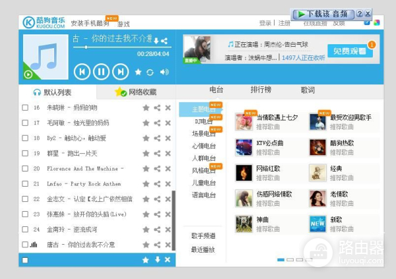Click the playlist vertical scrollbar
The image size is (396, 279).
(174, 220)
